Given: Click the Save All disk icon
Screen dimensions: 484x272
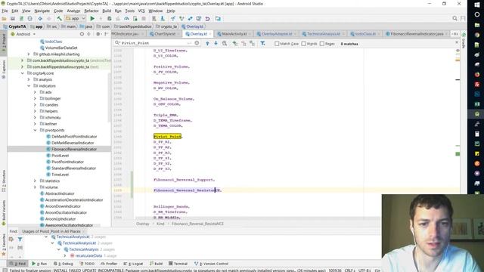Looking at the screenshot, I should 13,18.
